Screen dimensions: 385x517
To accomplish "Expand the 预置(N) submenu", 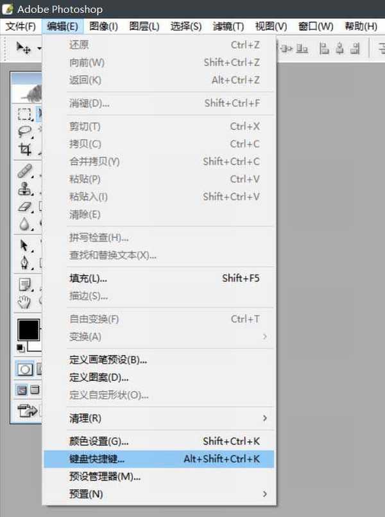I will coord(159,494).
